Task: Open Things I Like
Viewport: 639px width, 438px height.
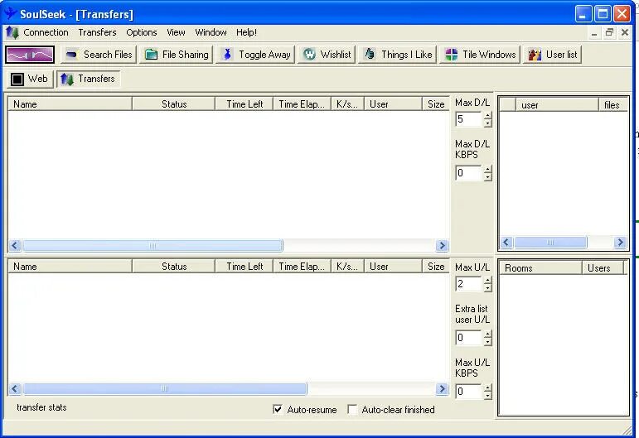Action: click(x=397, y=55)
